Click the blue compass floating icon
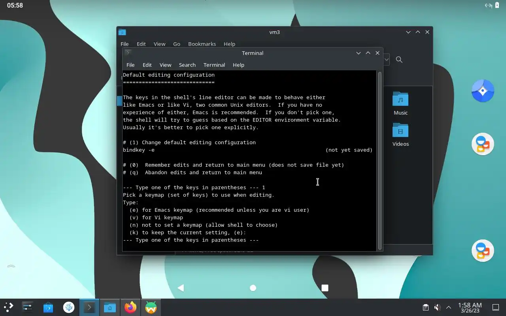Viewport: 506px width, 316px height. (x=483, y=91)
